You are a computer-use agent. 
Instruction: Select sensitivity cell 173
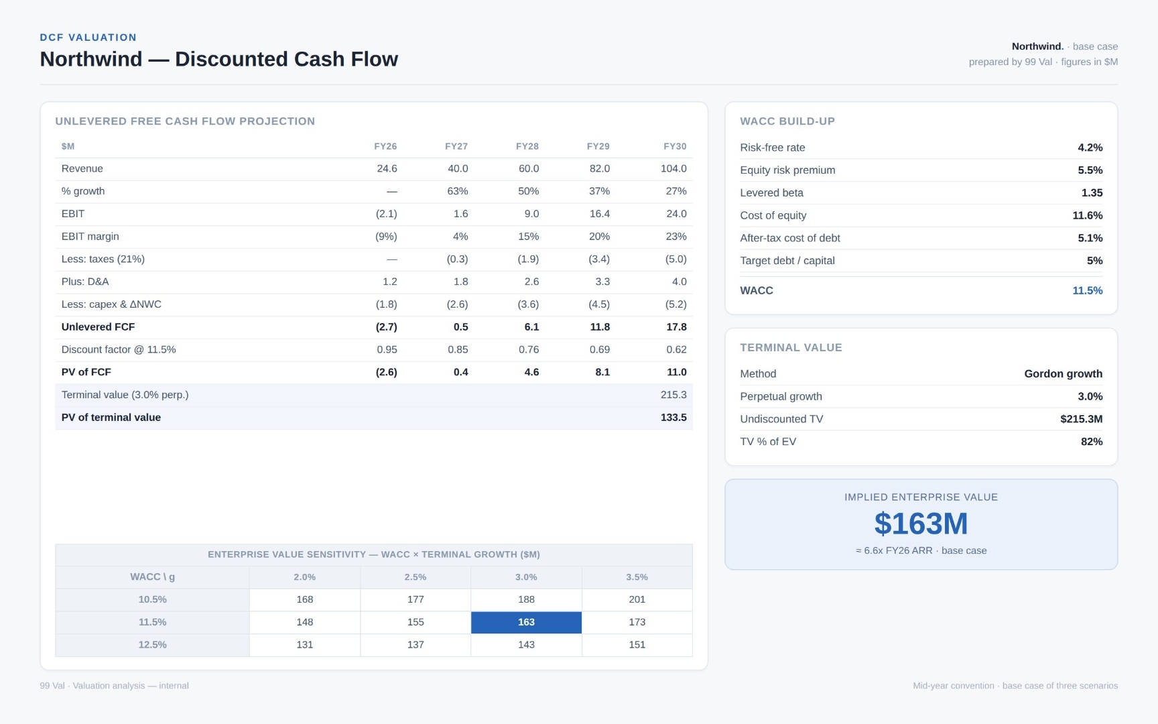tap(637, 622)
